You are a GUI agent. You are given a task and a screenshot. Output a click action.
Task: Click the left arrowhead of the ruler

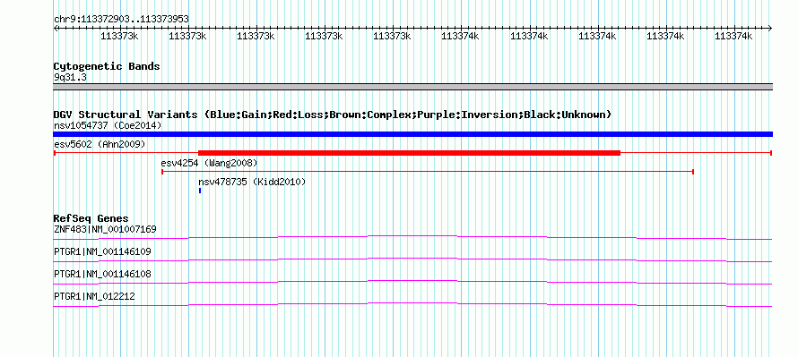[56, 29]
